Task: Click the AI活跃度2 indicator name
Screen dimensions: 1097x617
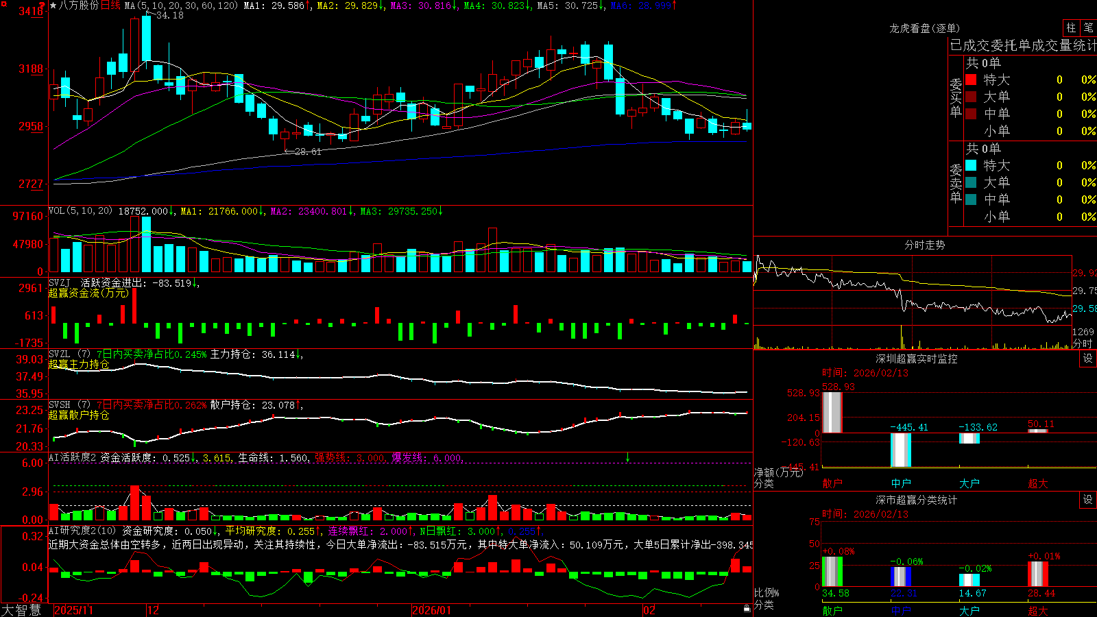Action: click(x=73, y=457)
